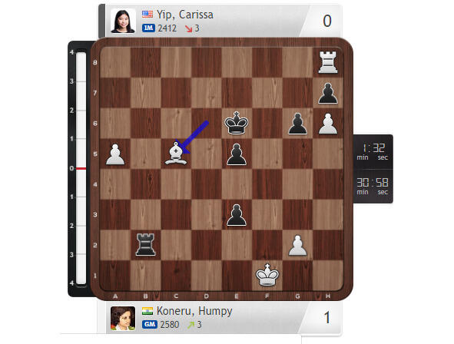Click the white pawn on a5
This screenshot has width=454, height=344.
[x=115, y=154]
